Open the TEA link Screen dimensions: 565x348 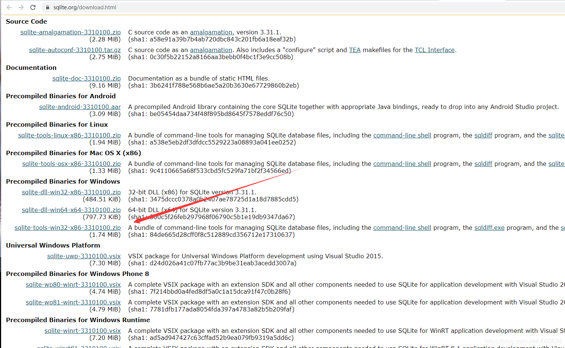[x=355, y=50]
